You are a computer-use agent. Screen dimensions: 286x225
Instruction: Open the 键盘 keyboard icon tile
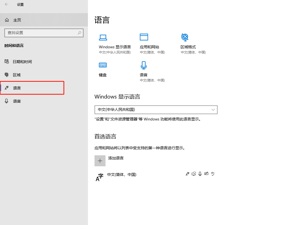(x=103, y=65)
